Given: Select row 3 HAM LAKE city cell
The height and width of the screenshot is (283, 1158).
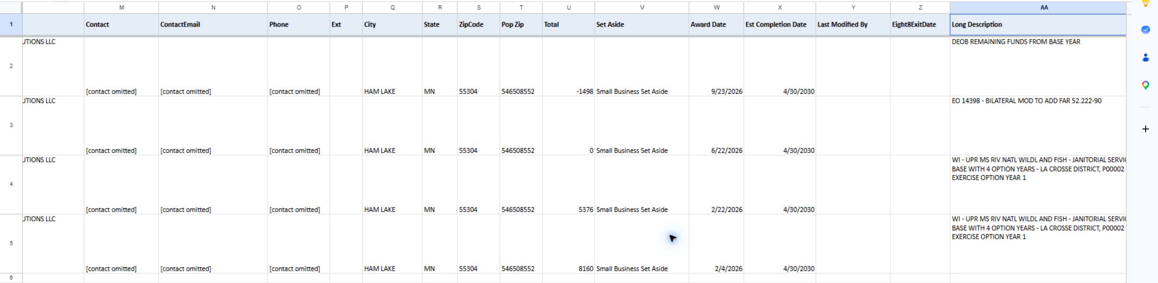Looking at the screenshot, I should point(392,126).
